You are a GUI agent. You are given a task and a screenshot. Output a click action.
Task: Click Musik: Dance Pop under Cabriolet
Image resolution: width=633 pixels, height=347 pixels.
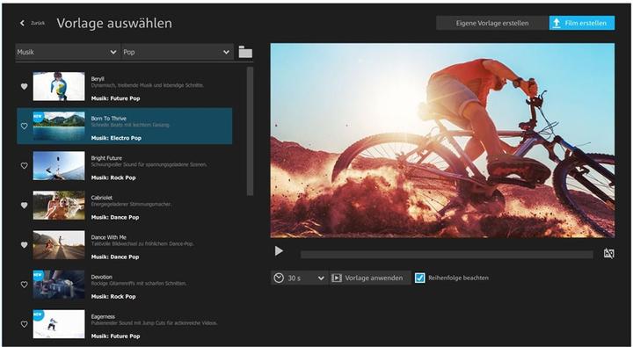coord(115,217)
